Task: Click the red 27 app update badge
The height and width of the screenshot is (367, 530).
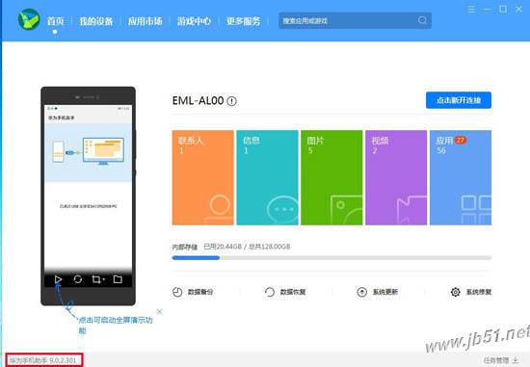Action: [461, 140]
